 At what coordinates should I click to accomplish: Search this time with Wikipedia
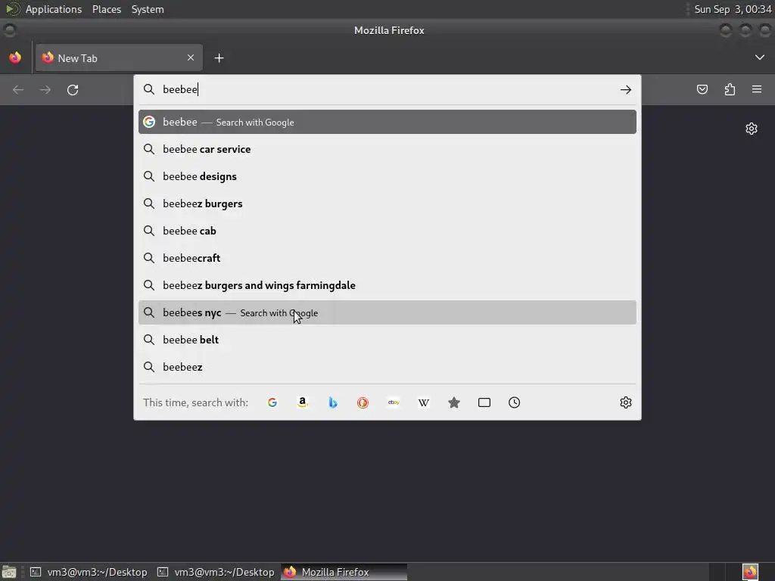click(424, 402)
